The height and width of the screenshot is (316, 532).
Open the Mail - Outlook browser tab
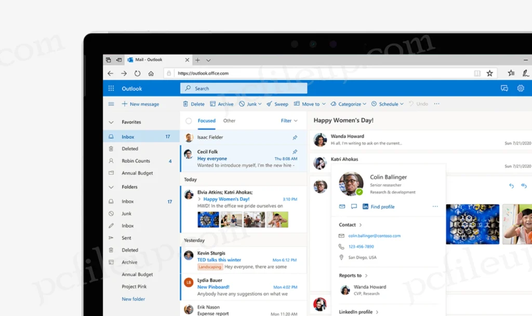pyautogui.click(x=150, y=59)
